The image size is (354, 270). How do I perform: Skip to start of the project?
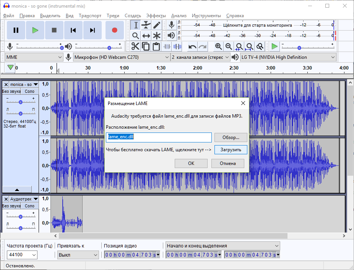tap(73, 30)
